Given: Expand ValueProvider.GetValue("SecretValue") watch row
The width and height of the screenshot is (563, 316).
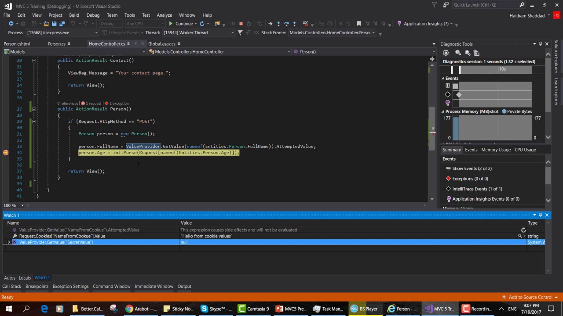Looking at the screenshot, I should 9,242.
